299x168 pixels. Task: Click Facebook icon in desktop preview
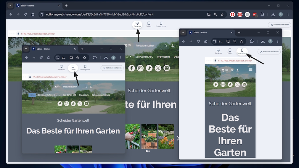coord(131,68)
